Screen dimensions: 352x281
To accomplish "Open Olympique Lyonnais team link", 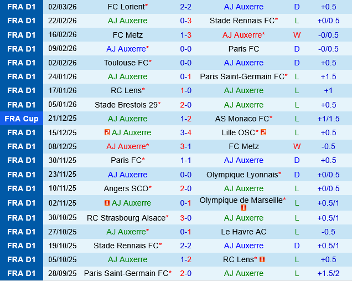I will [242, 175].
